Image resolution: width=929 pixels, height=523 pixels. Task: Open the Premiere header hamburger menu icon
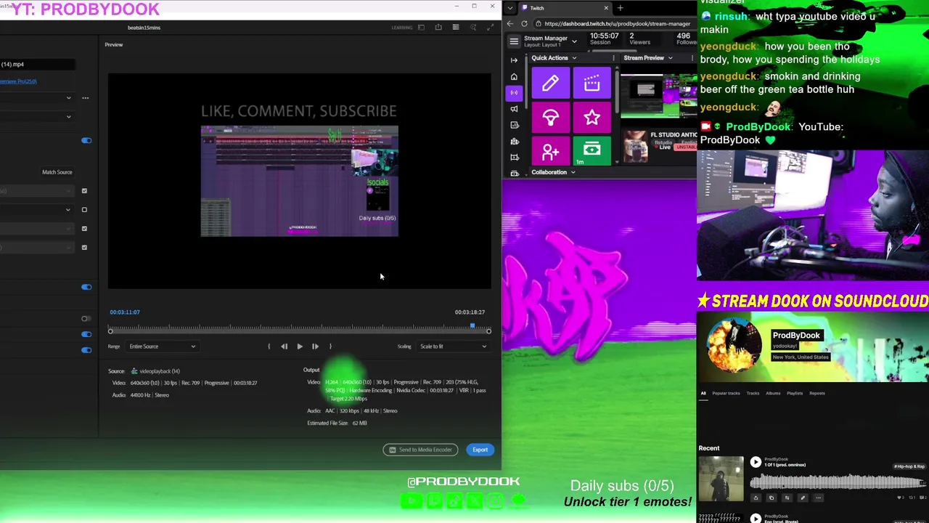coord(456,28)
